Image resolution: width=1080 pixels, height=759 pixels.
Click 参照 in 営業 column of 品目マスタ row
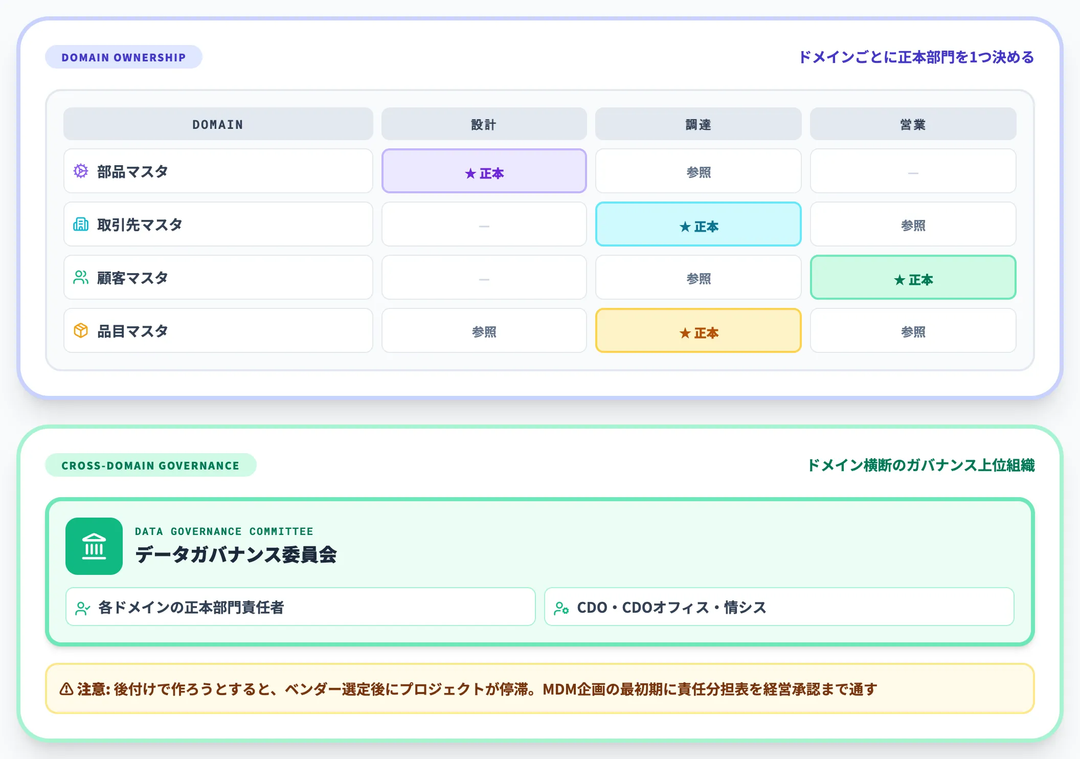pyautogui.click(x=913, y=330)
